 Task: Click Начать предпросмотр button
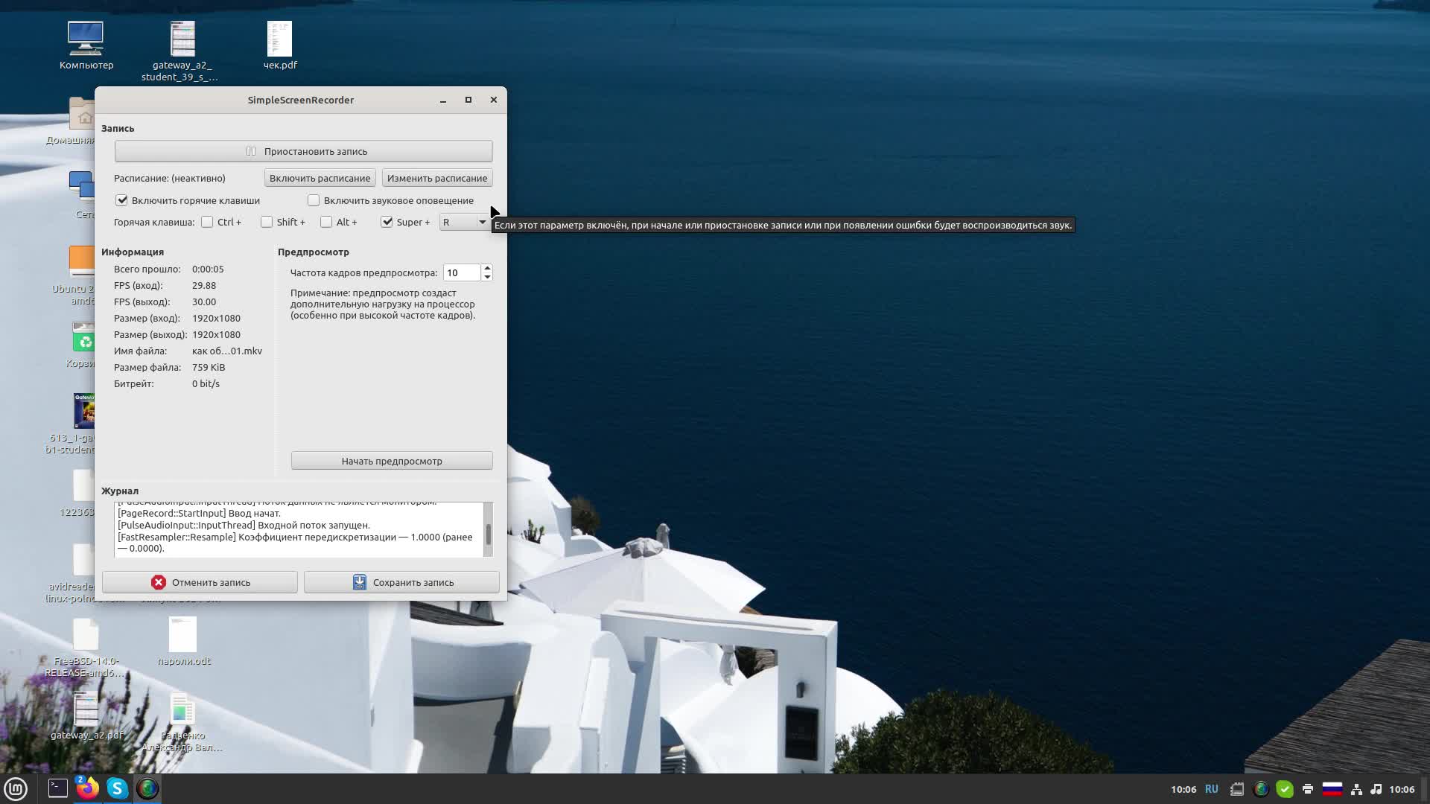tap(392, 461)
